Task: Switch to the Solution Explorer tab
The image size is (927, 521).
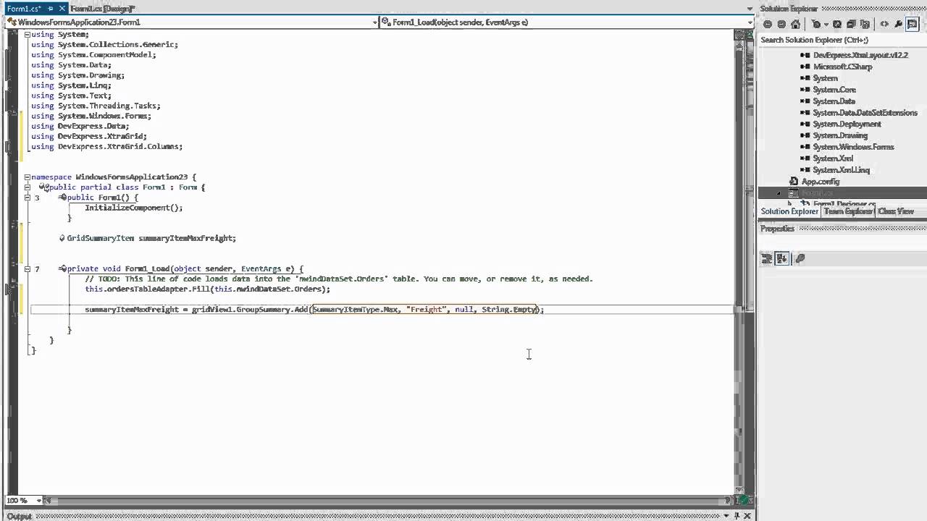Action: point(789,211)
